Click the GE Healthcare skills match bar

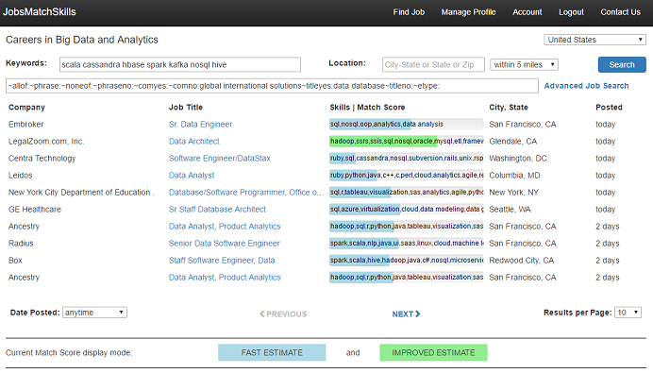pos(407,210)
